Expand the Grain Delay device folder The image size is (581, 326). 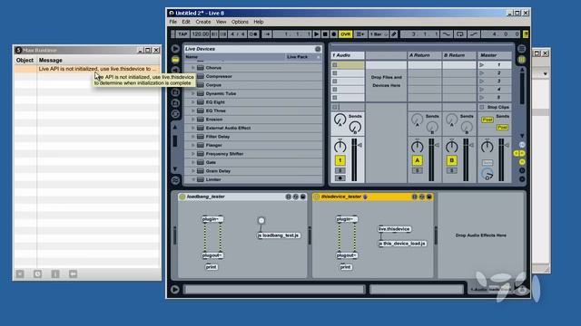click(x=193, y=171)
